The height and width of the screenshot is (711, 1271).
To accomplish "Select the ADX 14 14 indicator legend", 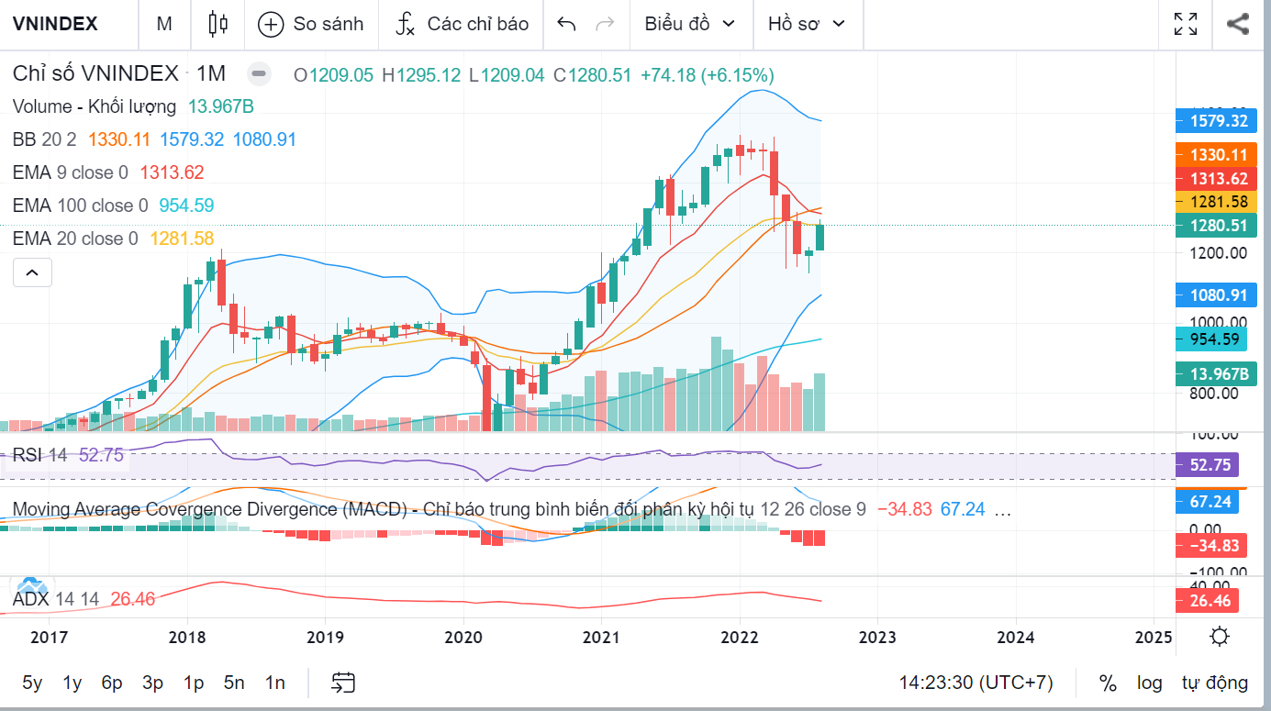I will pos(56,600).
